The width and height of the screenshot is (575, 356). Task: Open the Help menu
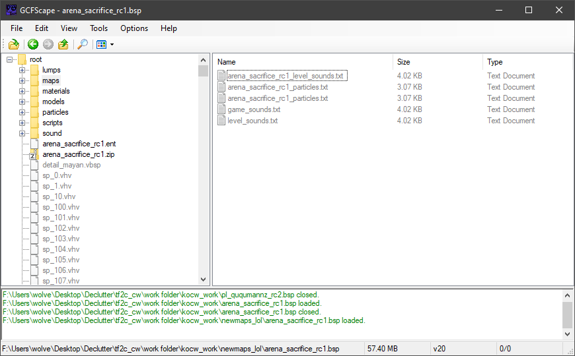[x=169, y=28]
